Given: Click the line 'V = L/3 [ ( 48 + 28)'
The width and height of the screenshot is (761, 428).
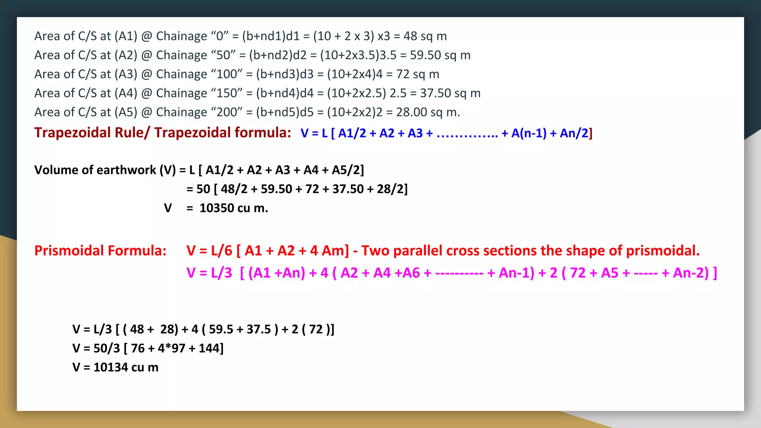Looking at the screenshot, I should click(x=203, y=329).
